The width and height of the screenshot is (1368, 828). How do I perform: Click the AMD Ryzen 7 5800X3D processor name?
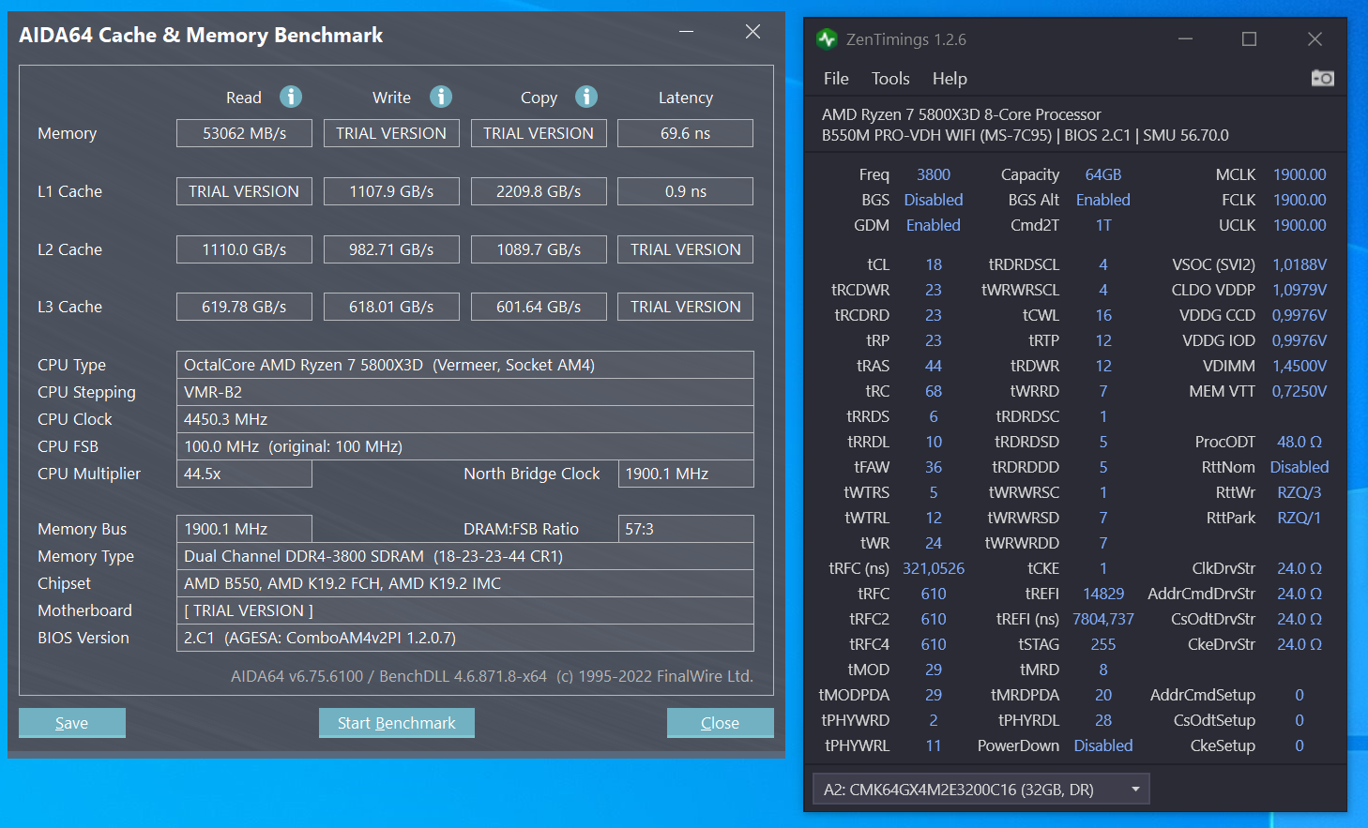pyautogui.click(x=962, y=114)
